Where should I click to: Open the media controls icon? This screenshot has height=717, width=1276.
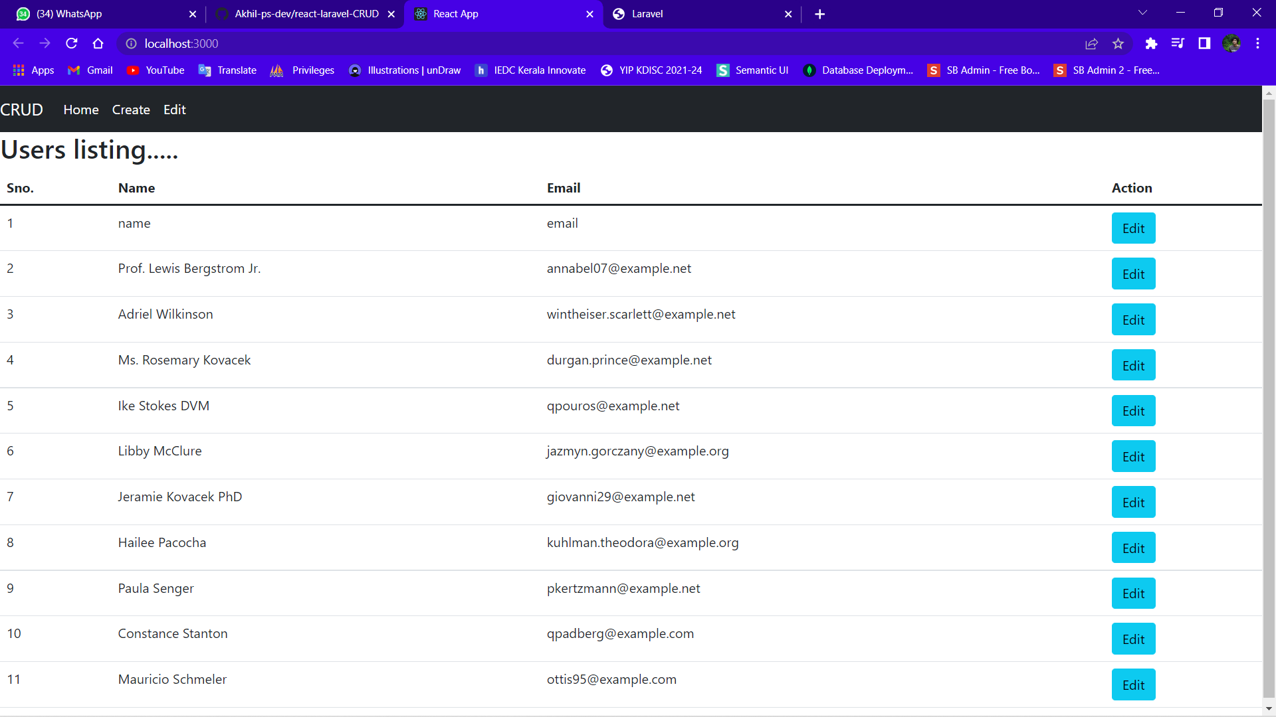(1178, 43)
